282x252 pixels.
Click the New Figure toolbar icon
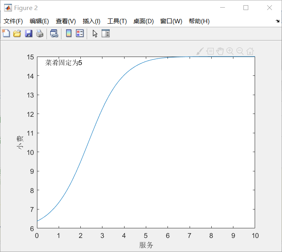(x=6, y=33)
